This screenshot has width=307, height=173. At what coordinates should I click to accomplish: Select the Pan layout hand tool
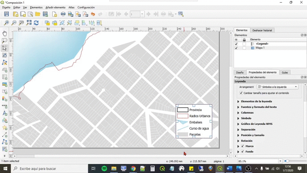(x=4, y=33)
